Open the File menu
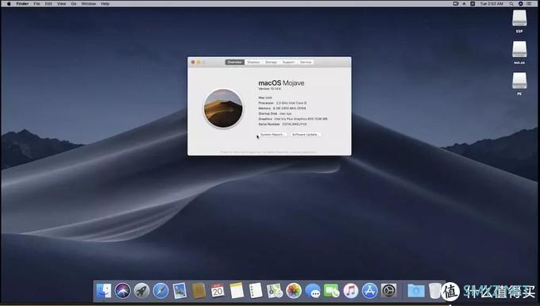Image resolution: width=540 pixels, height=306 pixels. tap(37, 4)
